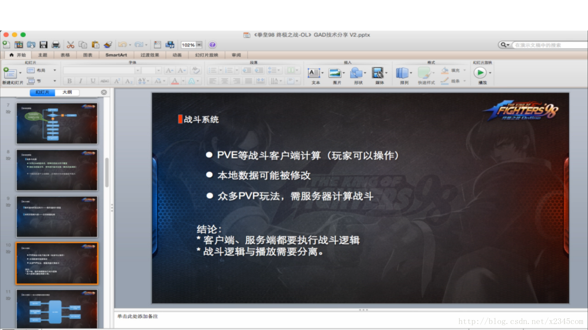Insert a text box with 文本 icon

pos(314,73)
